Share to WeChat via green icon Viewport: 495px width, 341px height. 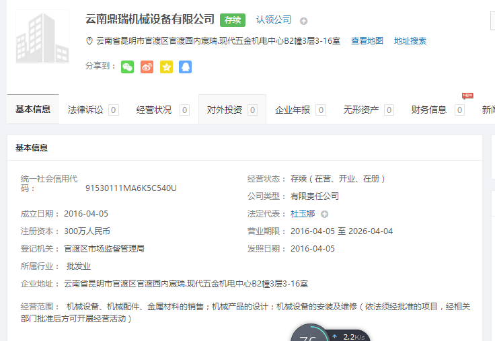pos(127,67)
